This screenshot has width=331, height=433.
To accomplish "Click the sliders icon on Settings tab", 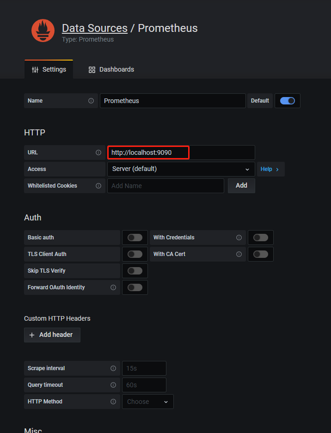I will 35,70.
